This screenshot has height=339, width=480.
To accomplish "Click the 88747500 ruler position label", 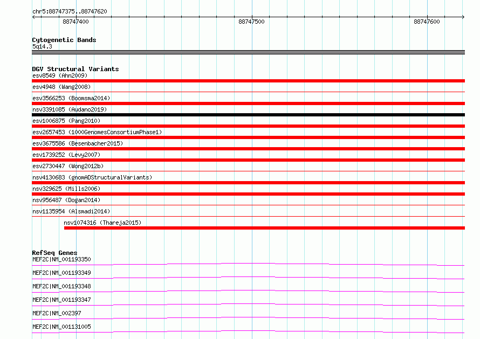I will [x=251, y=22].
